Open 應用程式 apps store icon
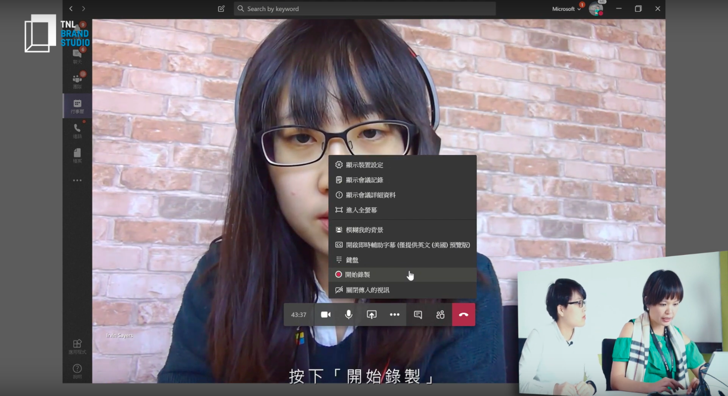 (x=77, y=346)
